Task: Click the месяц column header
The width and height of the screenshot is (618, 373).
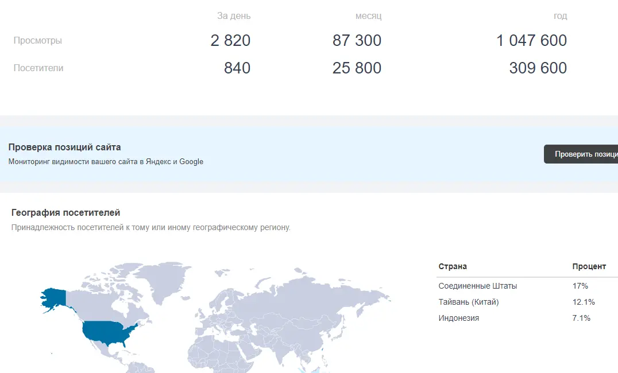Action: pos(369,16)
